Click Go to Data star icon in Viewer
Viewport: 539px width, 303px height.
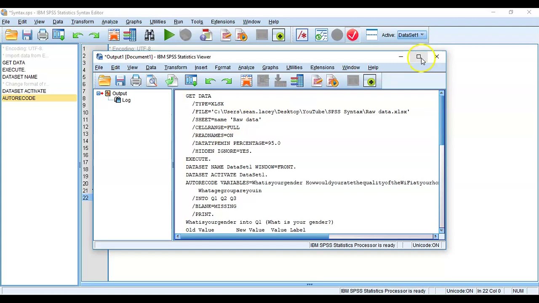[246, 81]
